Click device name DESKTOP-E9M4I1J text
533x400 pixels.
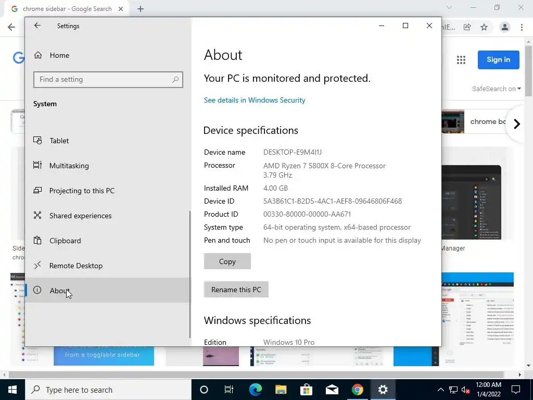(293, 152)
